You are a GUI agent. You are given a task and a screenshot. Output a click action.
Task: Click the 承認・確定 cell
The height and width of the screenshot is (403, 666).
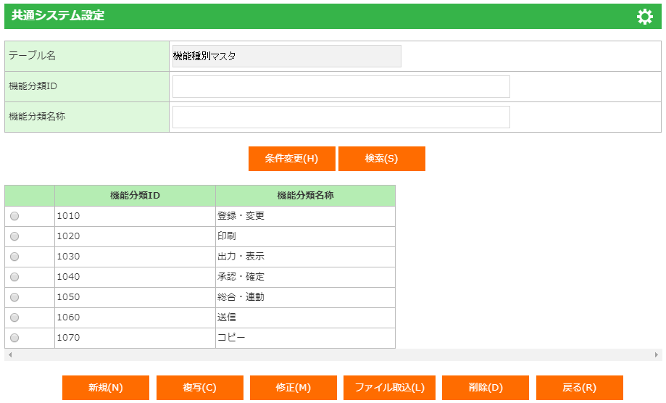pos(305,277)
